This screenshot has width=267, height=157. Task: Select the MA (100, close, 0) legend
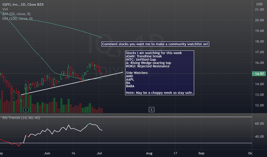coord(17,19)
